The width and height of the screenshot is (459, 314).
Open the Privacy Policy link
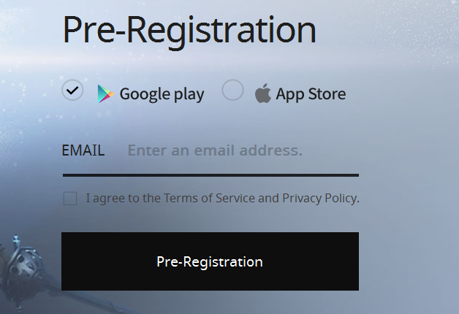click(x=319, y=198)
